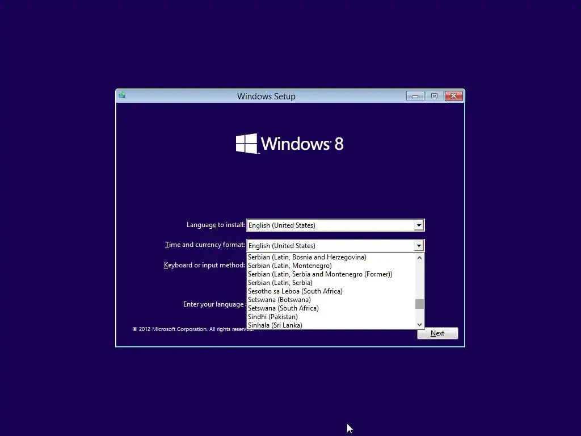Click the list scrollbar down arrow
The height and width of the screenshot is (436, 581).
coord(419,324)
